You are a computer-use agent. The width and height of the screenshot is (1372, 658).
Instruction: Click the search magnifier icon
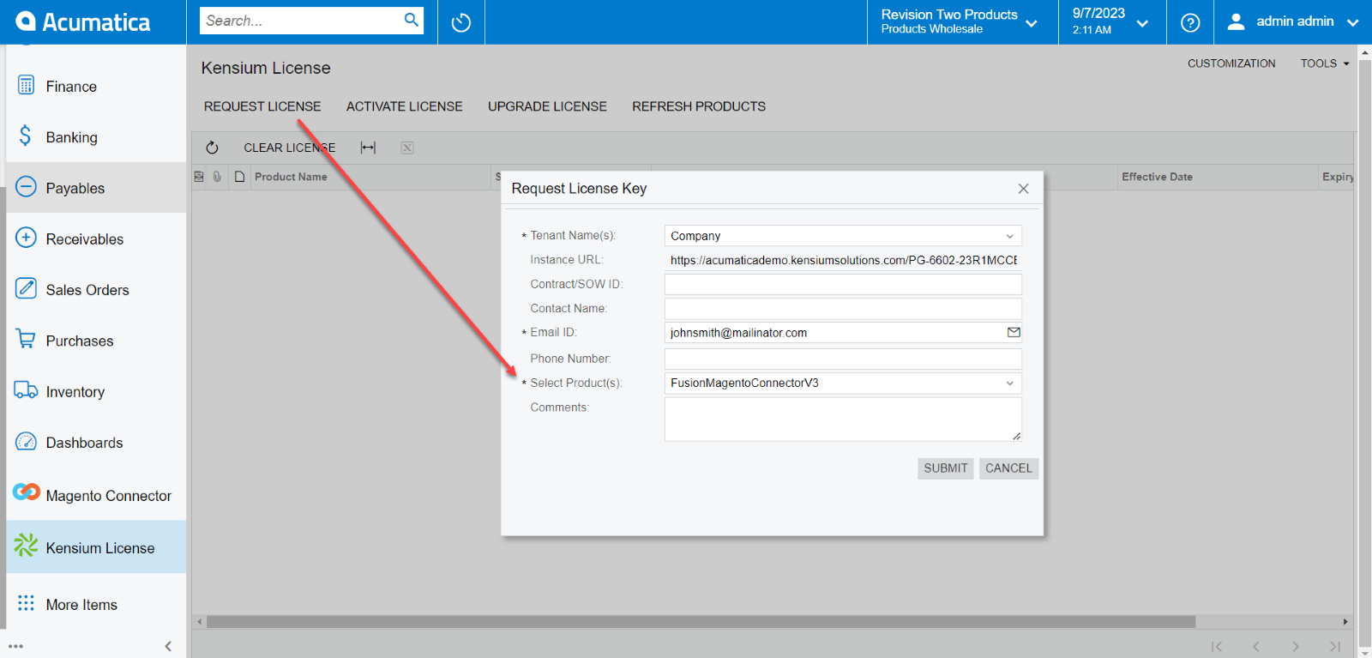(412, 20)
